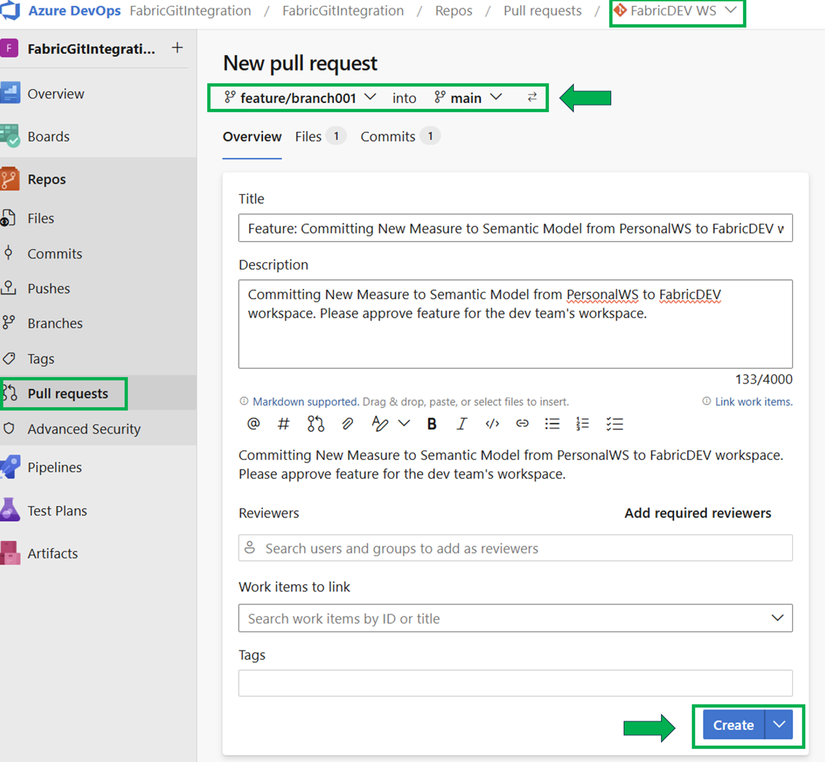This screenshot has height=762, width=825.
Task: Click into the Title input field
Action: coord(515,228)
